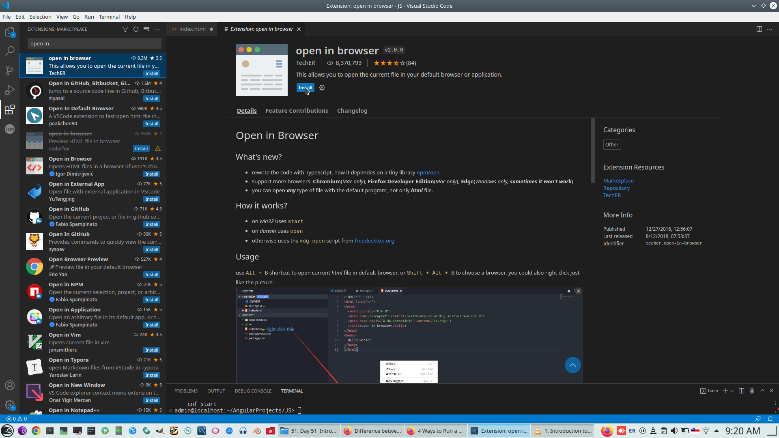Image resolution: width=779 pixels, height=438 pixels.
Task: Filter extensions using funnel icon
Action: click(125, 29)
